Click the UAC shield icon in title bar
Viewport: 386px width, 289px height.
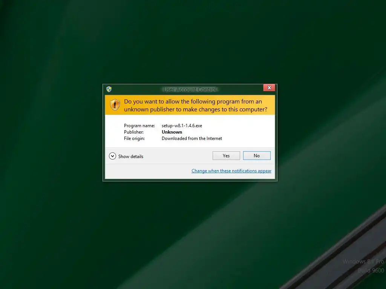(x=109, y=89)
